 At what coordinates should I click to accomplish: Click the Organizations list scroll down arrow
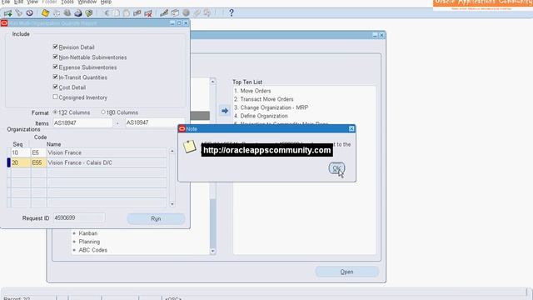click(x=172, y=204)
